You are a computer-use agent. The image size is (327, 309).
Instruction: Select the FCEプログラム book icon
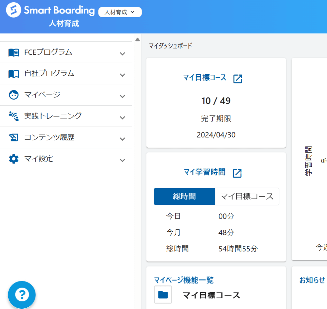point(13,52)
